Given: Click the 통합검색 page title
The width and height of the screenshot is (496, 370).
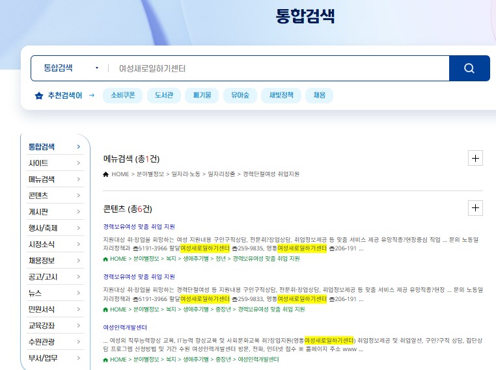Looking at the screenshot, I should tap(305, 16).
